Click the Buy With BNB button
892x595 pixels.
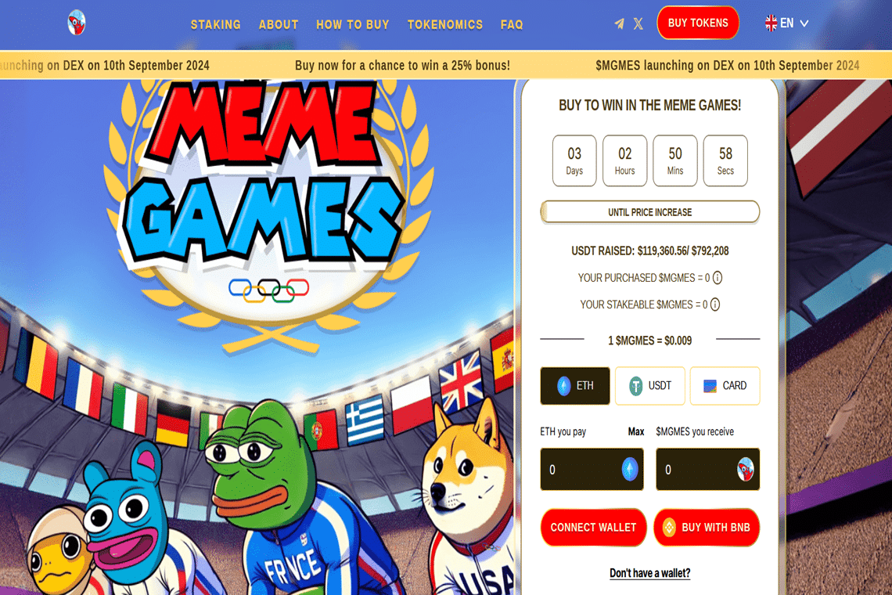coord(707,527)
